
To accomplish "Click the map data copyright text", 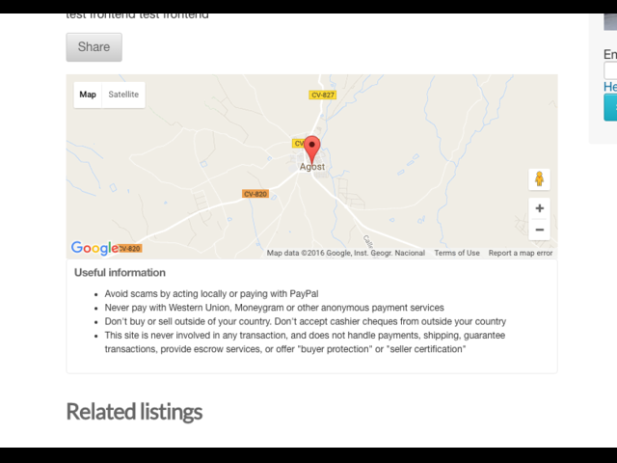I will (x=346, y=253).
